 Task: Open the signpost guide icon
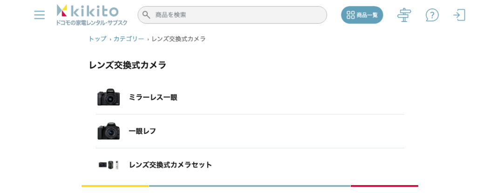point(404,15)
